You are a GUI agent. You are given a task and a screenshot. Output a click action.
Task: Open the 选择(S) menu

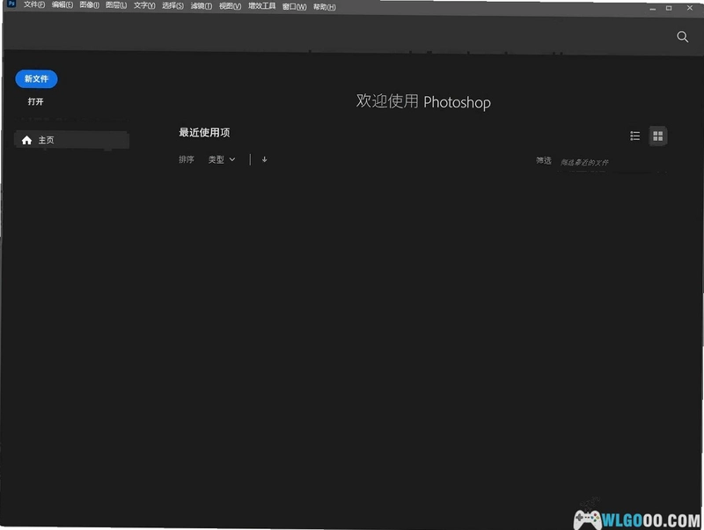(x=172, y=6)
